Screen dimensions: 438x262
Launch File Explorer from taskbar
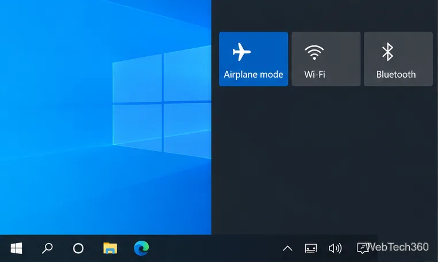click(x=110, y=248)
